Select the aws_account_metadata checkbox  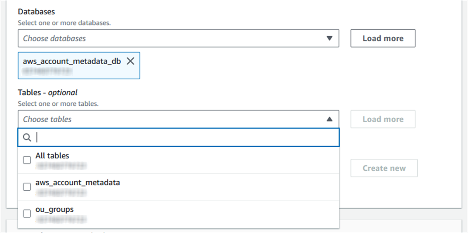click(x=27, y=187)
